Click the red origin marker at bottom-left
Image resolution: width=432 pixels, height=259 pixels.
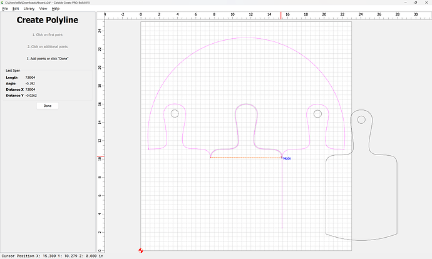[141, 250]
